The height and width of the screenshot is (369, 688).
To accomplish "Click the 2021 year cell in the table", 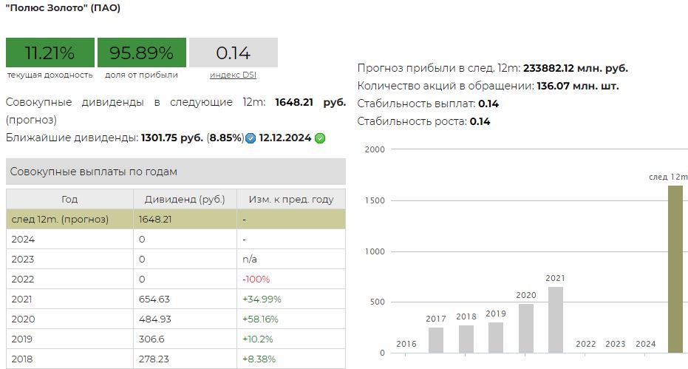I will [69, 299].
